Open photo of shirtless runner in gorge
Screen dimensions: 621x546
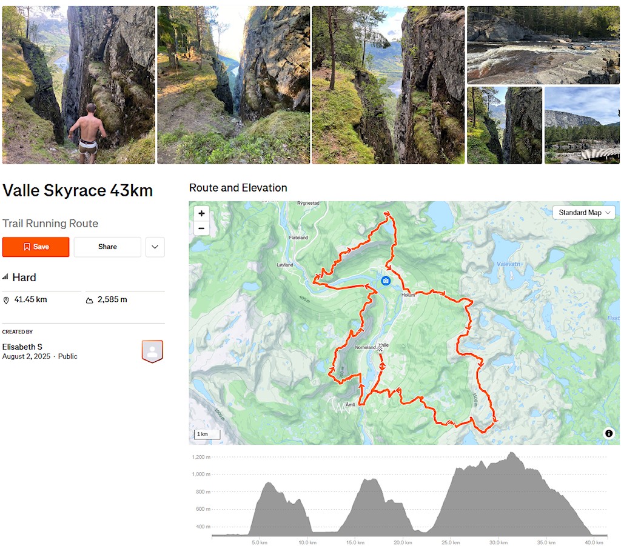pyautogui.click(x=78, y=85)
